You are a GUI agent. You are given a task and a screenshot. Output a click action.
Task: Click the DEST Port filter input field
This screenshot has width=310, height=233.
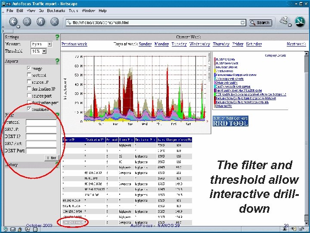coord(41,151)
